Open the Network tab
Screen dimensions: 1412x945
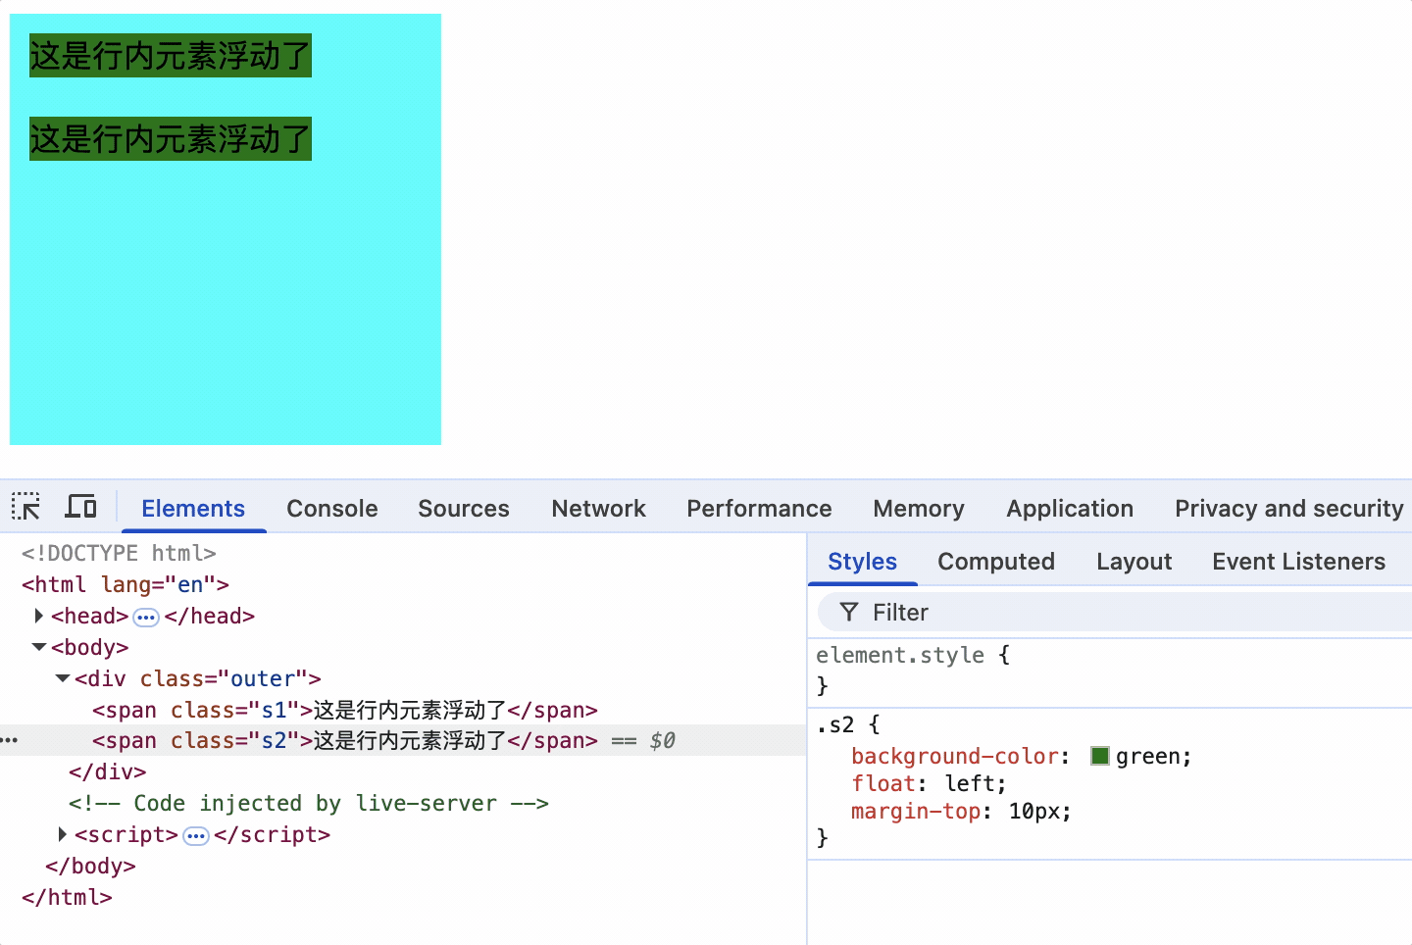[x=599, y=509]
